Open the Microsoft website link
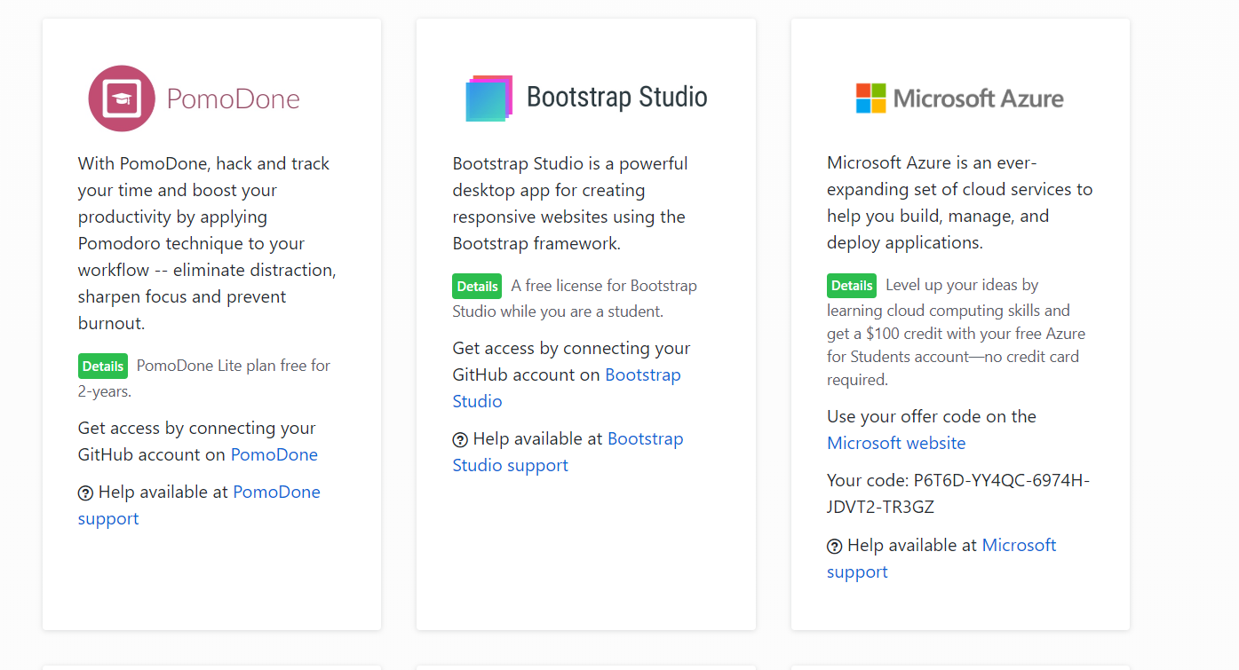1239x670 pixels. (896, 443)
